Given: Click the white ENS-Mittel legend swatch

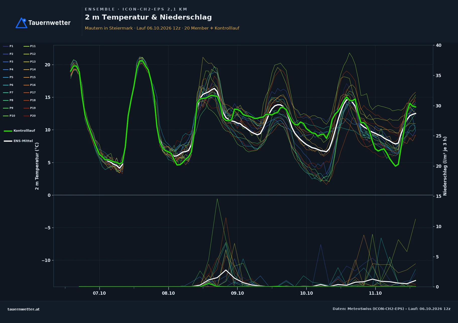Looking at the screenshot, I should click(x=8, y=141).
